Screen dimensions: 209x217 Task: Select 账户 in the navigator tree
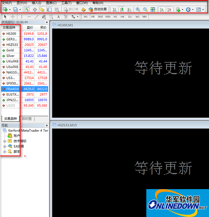(x=17, y=136)
